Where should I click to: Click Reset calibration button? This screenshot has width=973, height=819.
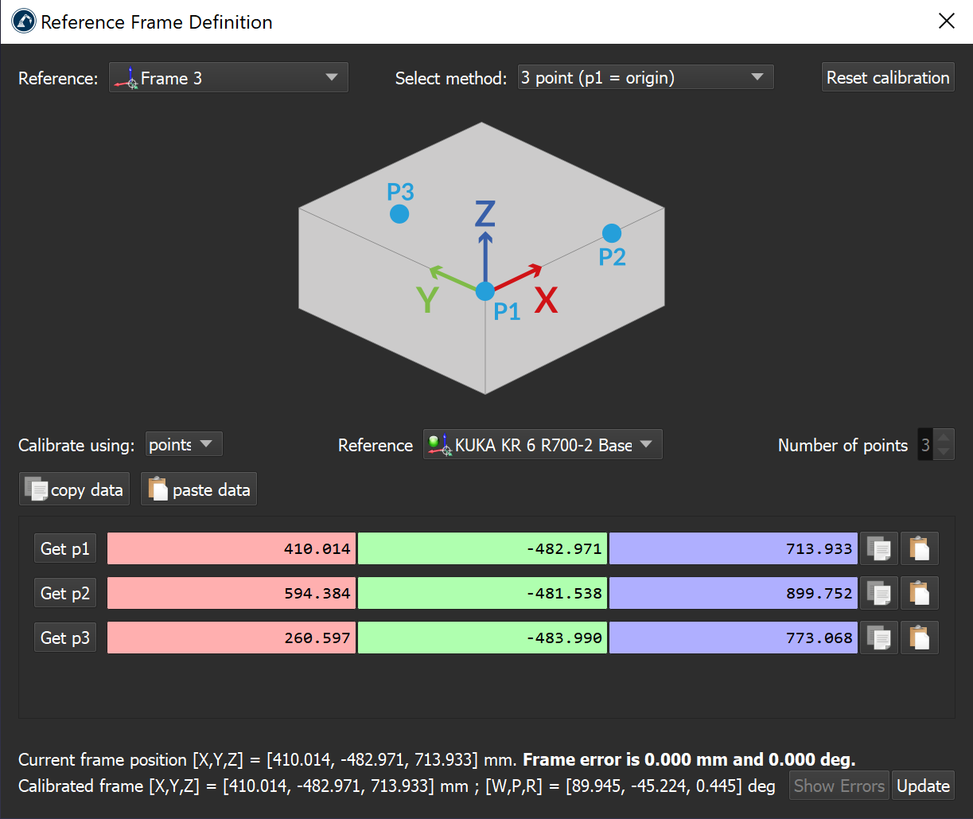[x=887, y=78]
